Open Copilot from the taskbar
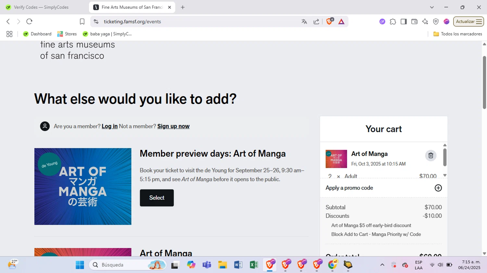 point(191,265)
